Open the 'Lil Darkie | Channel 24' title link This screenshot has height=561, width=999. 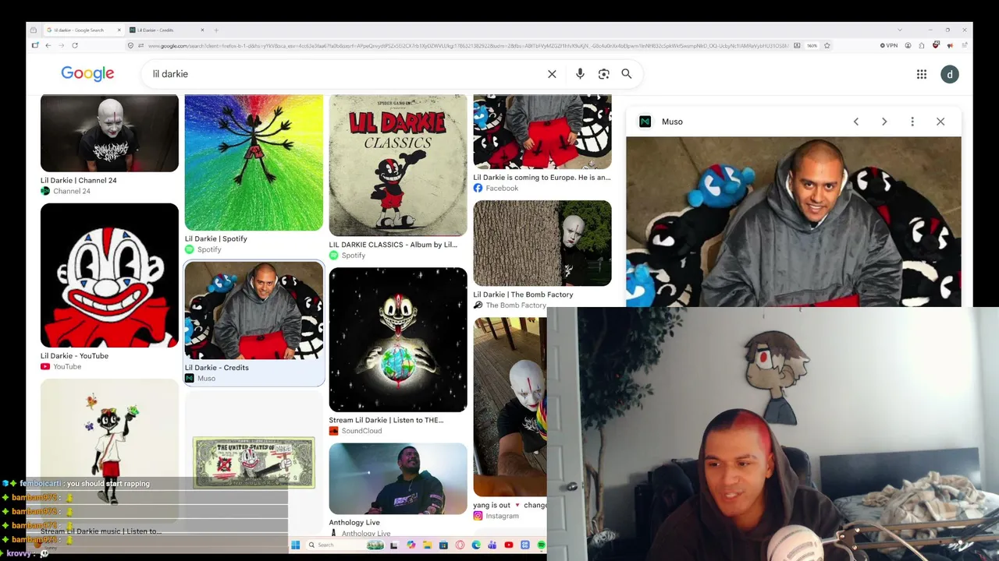tap(78, 180)
